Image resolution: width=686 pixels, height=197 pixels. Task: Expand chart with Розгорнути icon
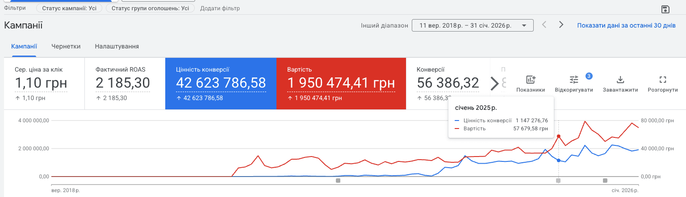pos(663,80)
